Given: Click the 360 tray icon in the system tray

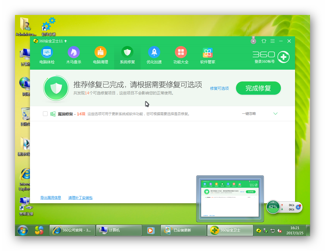Looking at the screenshot, I should point(258,231).
